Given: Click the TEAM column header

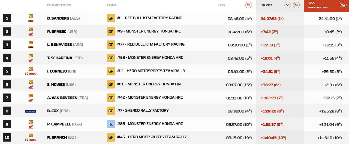Looking at the screenshot, I should click(112, 5).
